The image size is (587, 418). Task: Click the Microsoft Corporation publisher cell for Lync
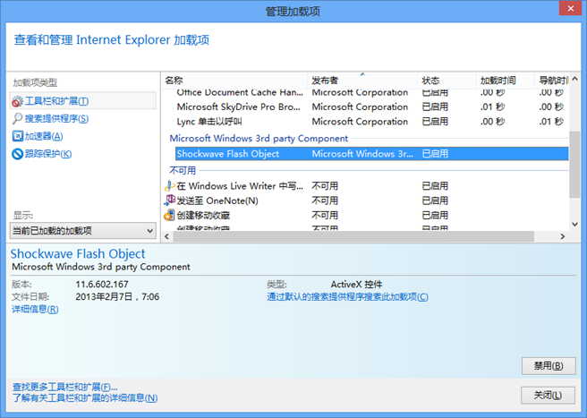click(x=360, y=122)
